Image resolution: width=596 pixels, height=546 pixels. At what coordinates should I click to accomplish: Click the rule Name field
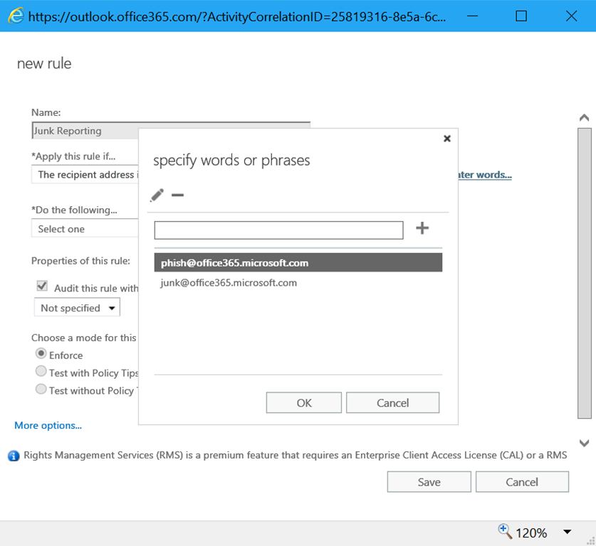click(x=85, y=131)
